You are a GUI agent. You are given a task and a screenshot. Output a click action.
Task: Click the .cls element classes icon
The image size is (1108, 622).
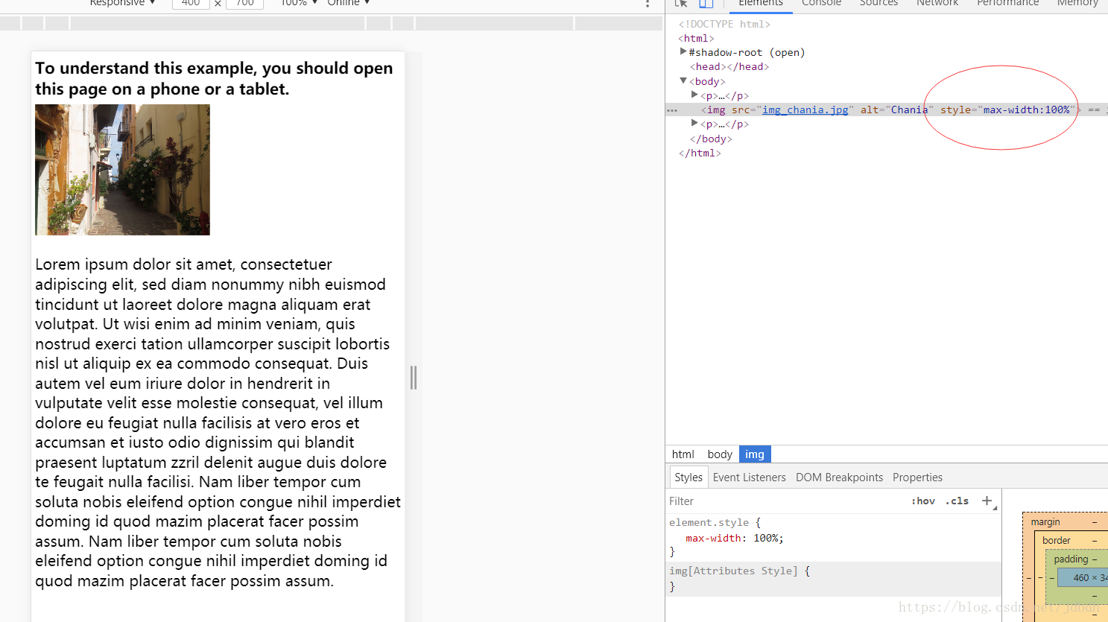point(956,501)
